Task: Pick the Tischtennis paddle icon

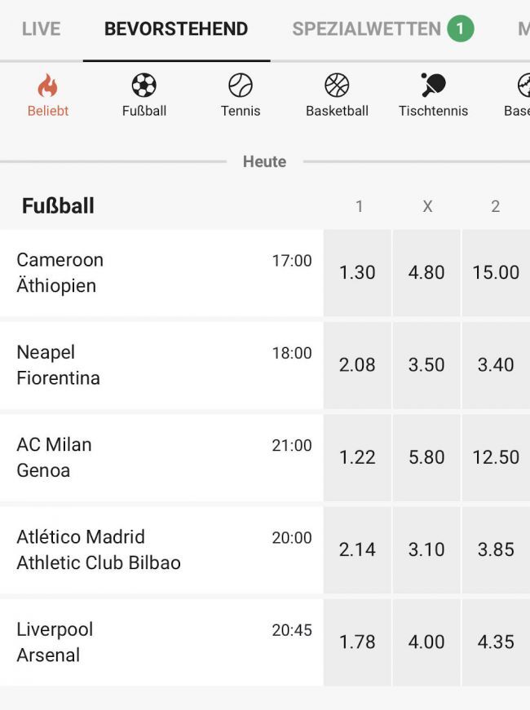Action: (433, 86)
